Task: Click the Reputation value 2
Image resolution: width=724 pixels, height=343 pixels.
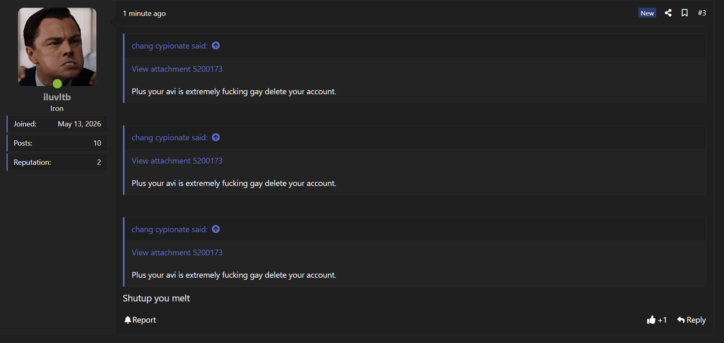Action: pos(99,162)
